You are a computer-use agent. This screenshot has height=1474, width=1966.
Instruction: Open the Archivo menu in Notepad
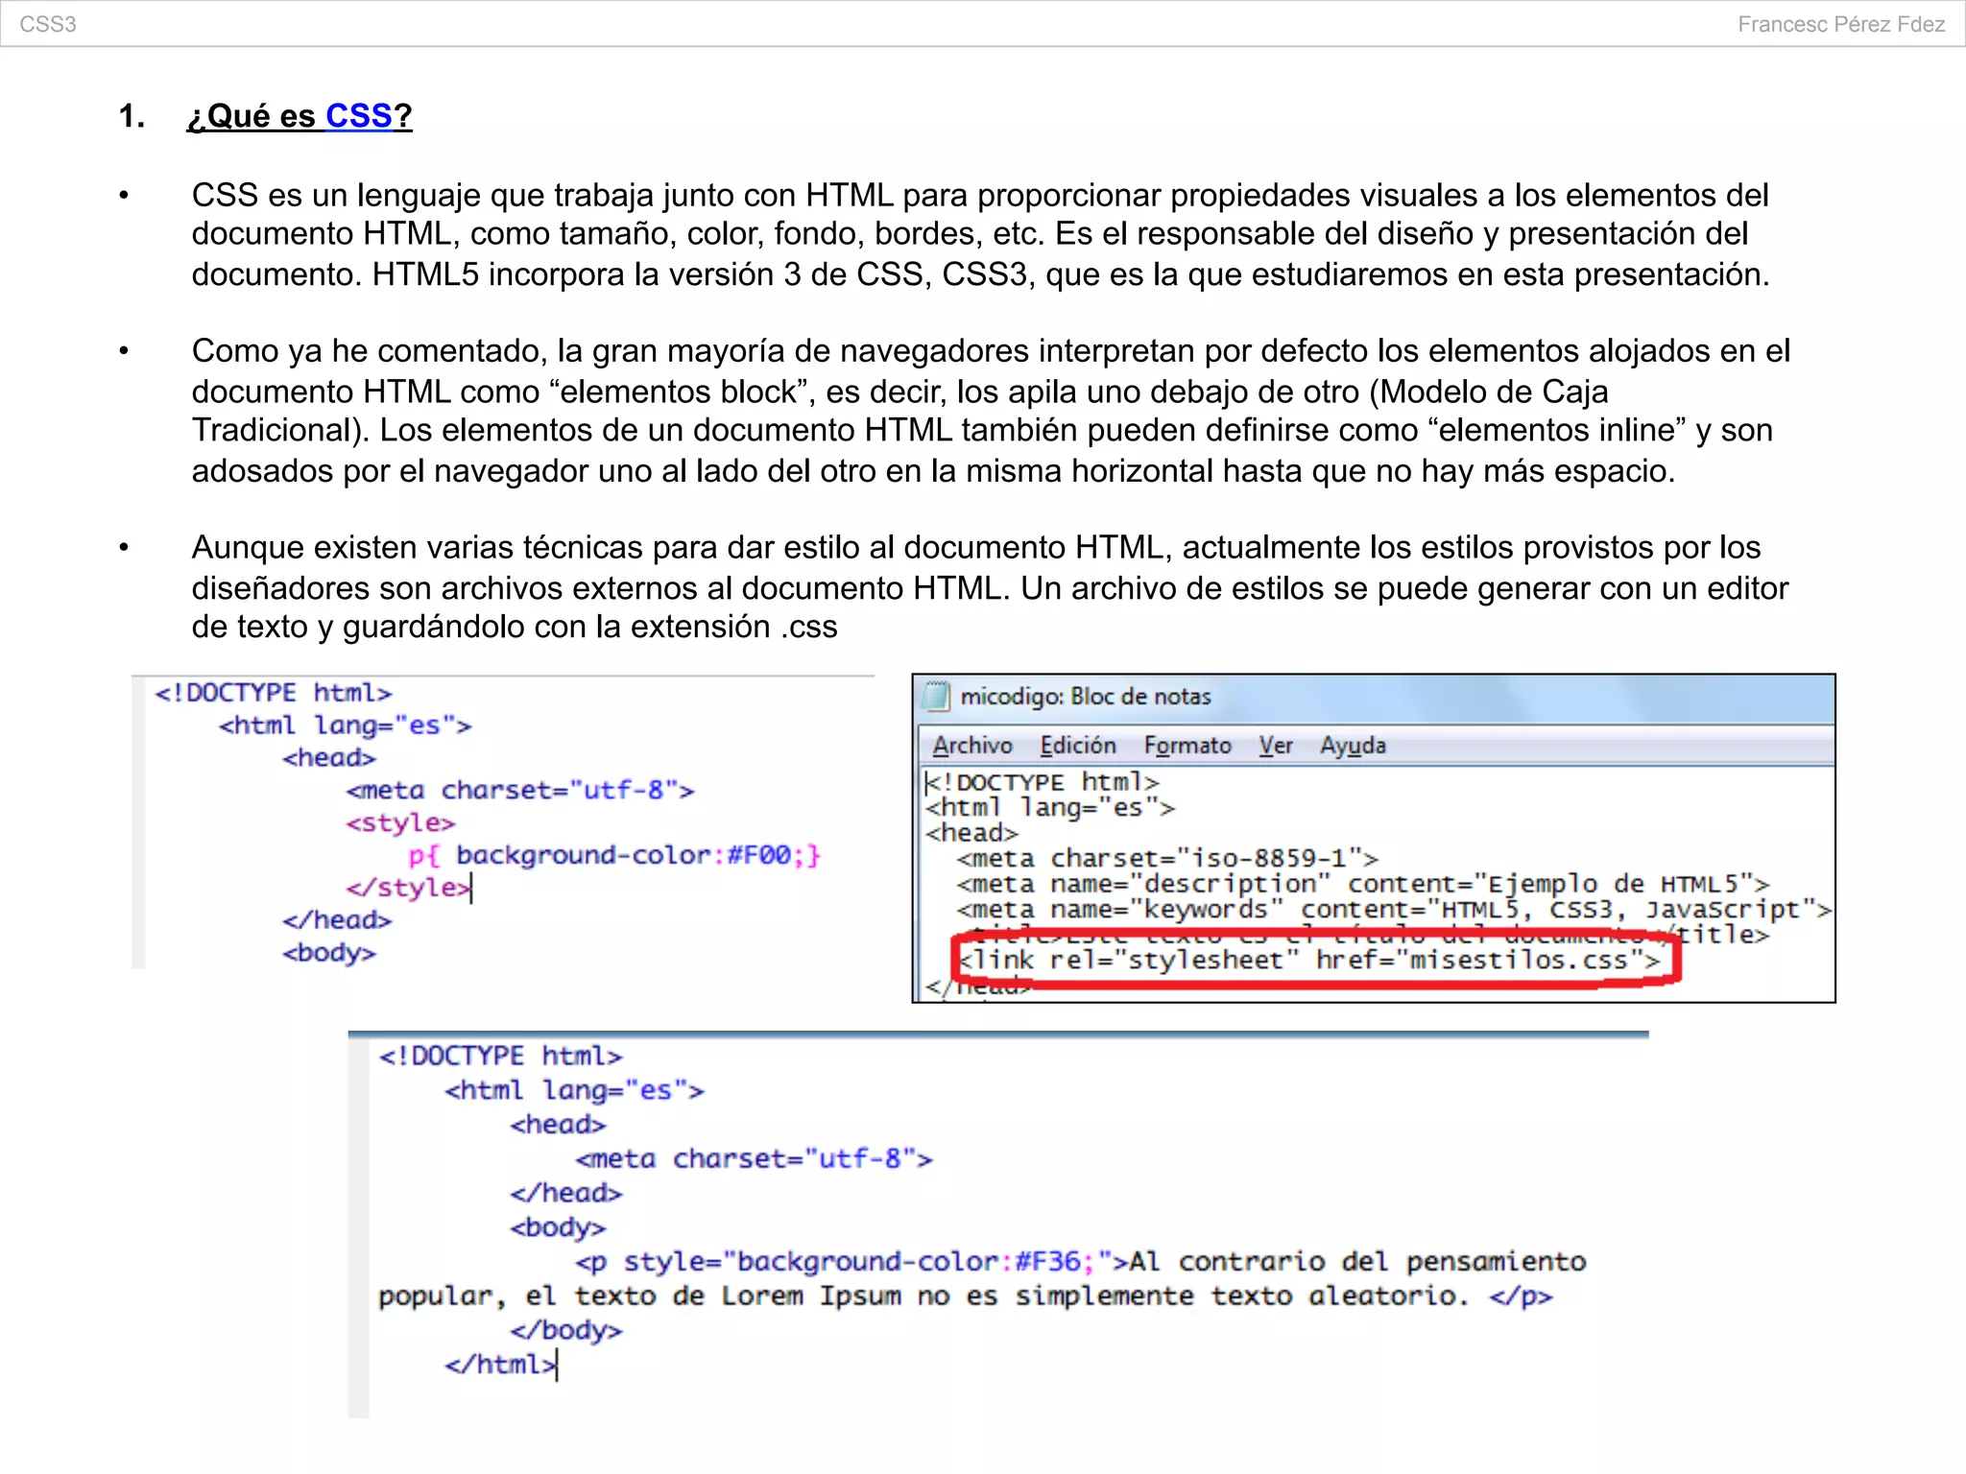click(971, 746)
